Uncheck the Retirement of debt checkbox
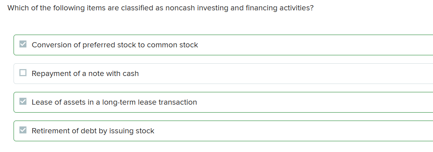433x152 pixels. pyautogui.click(x=23, y=130)
